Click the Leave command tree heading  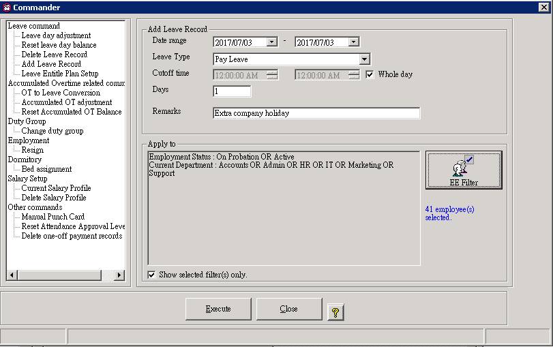click(34, 26)
